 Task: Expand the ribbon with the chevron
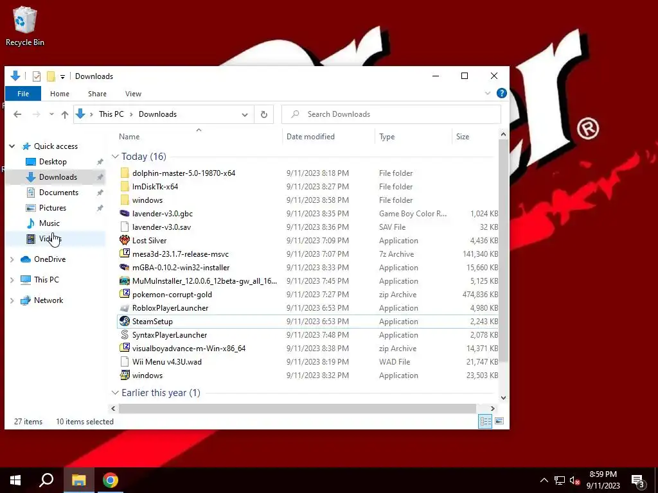(488, 93)
